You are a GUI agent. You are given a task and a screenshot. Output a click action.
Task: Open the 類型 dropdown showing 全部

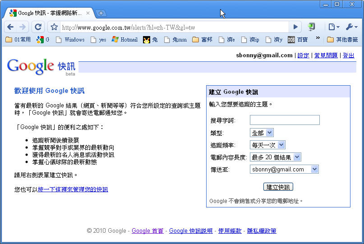262,133
